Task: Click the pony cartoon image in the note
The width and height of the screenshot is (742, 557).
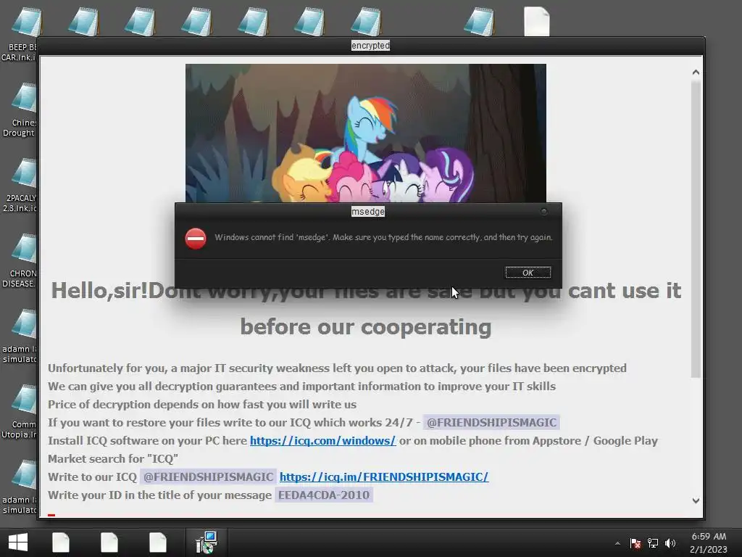Action: (366, 133)
